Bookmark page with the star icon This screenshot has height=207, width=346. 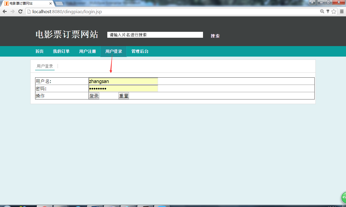tap(334, 11)
